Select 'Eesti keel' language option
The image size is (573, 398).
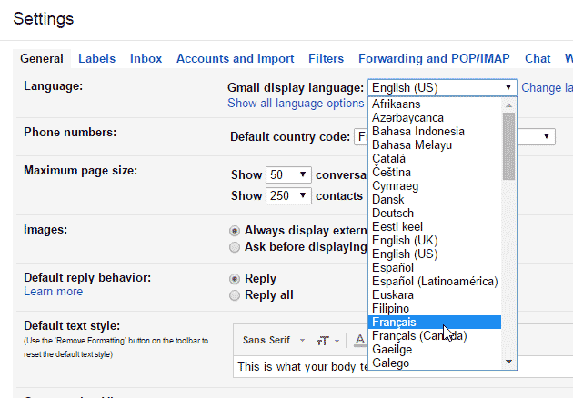pyautogui.click(x=435, y=227)
